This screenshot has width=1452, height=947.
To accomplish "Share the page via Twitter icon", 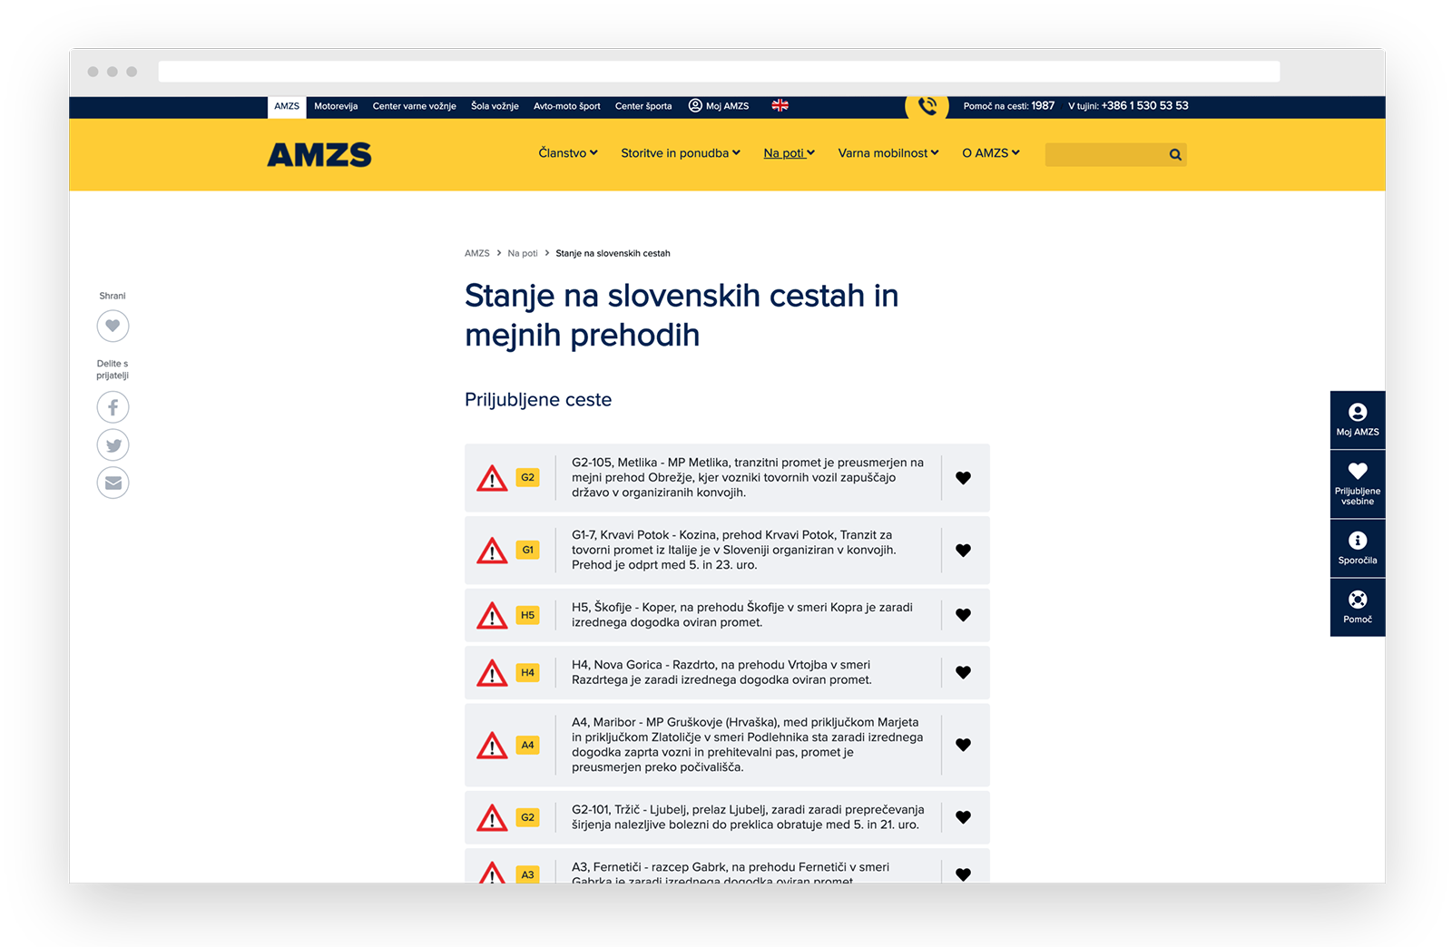I will (x=113, y=445).
